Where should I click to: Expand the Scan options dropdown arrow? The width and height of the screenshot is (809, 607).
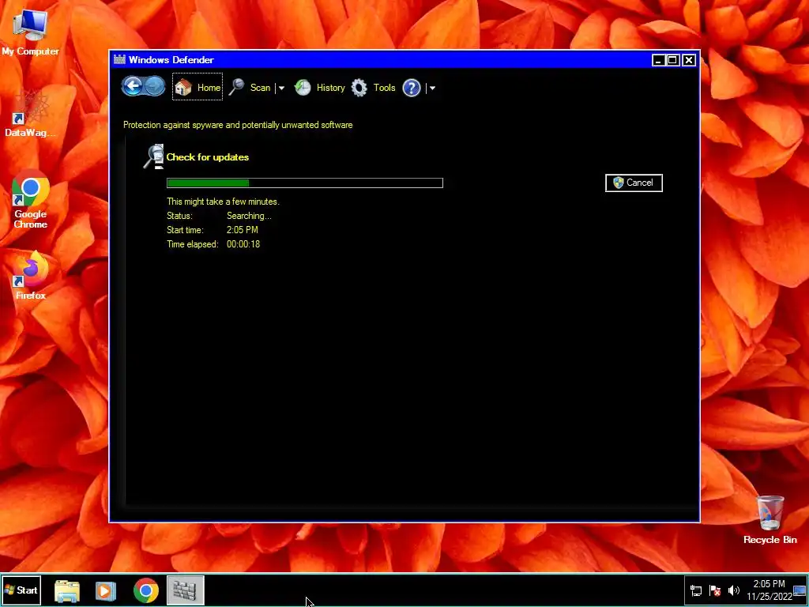(281, 89)
